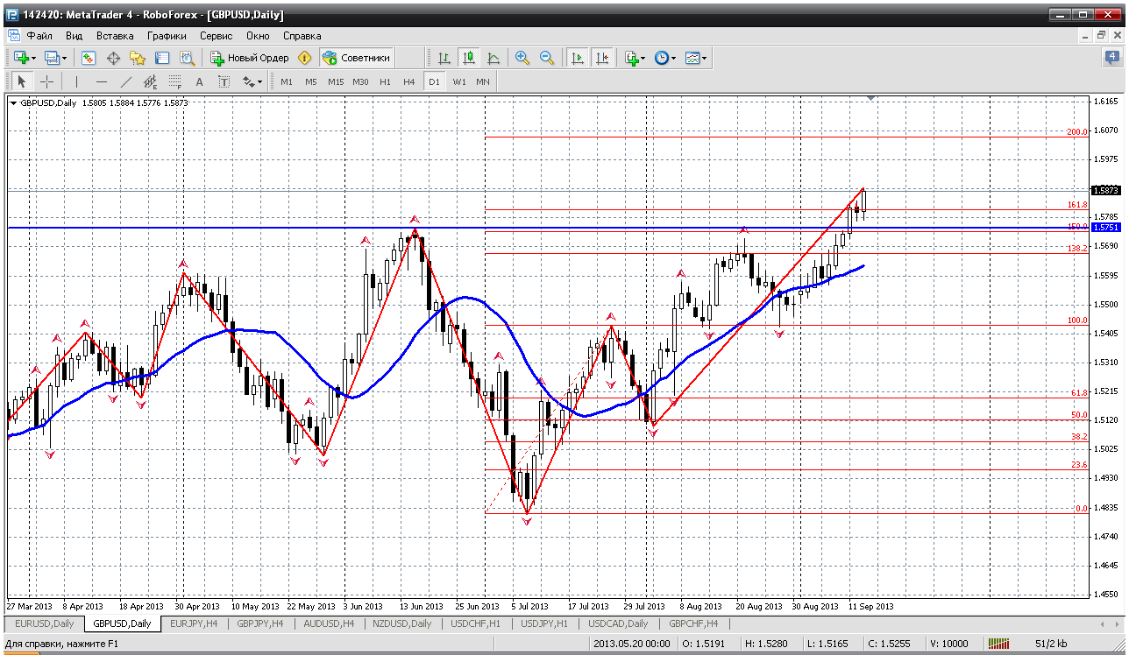Show the Navigator panel with star folder icon
Viewport: 1129px width, 655px height.
(x=138, y=58)
